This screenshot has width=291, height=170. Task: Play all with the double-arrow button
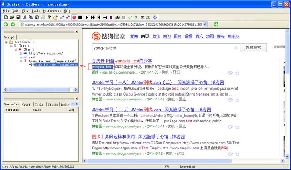pos(93,17)
